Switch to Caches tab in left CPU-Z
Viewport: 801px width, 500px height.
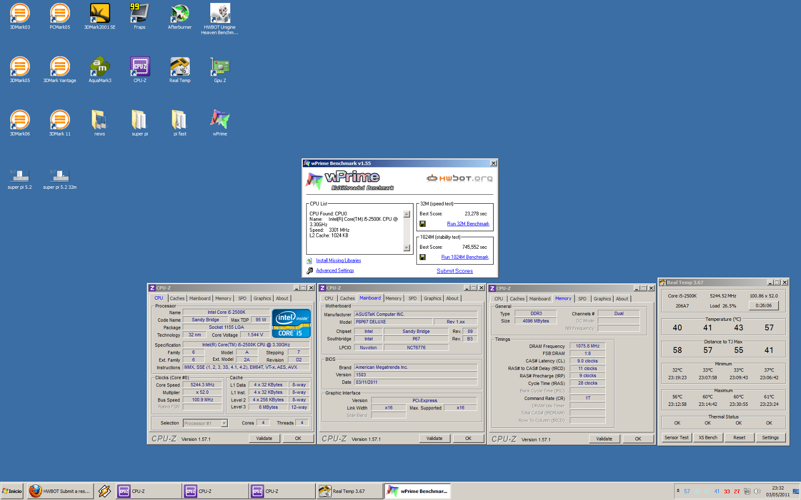(x=177, y=298)
